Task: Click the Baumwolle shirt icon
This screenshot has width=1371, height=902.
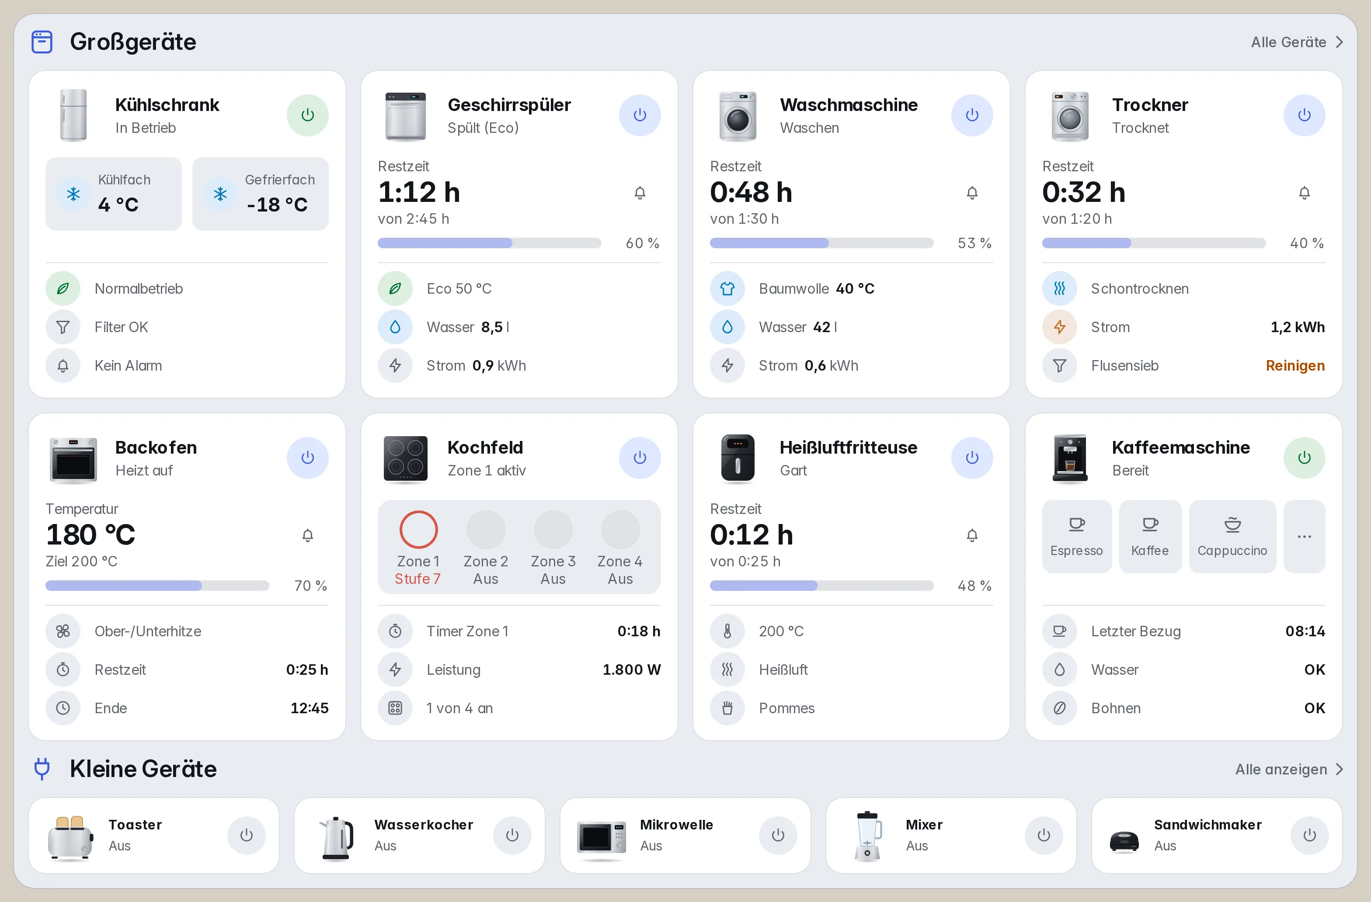Action: coord(727,288)
